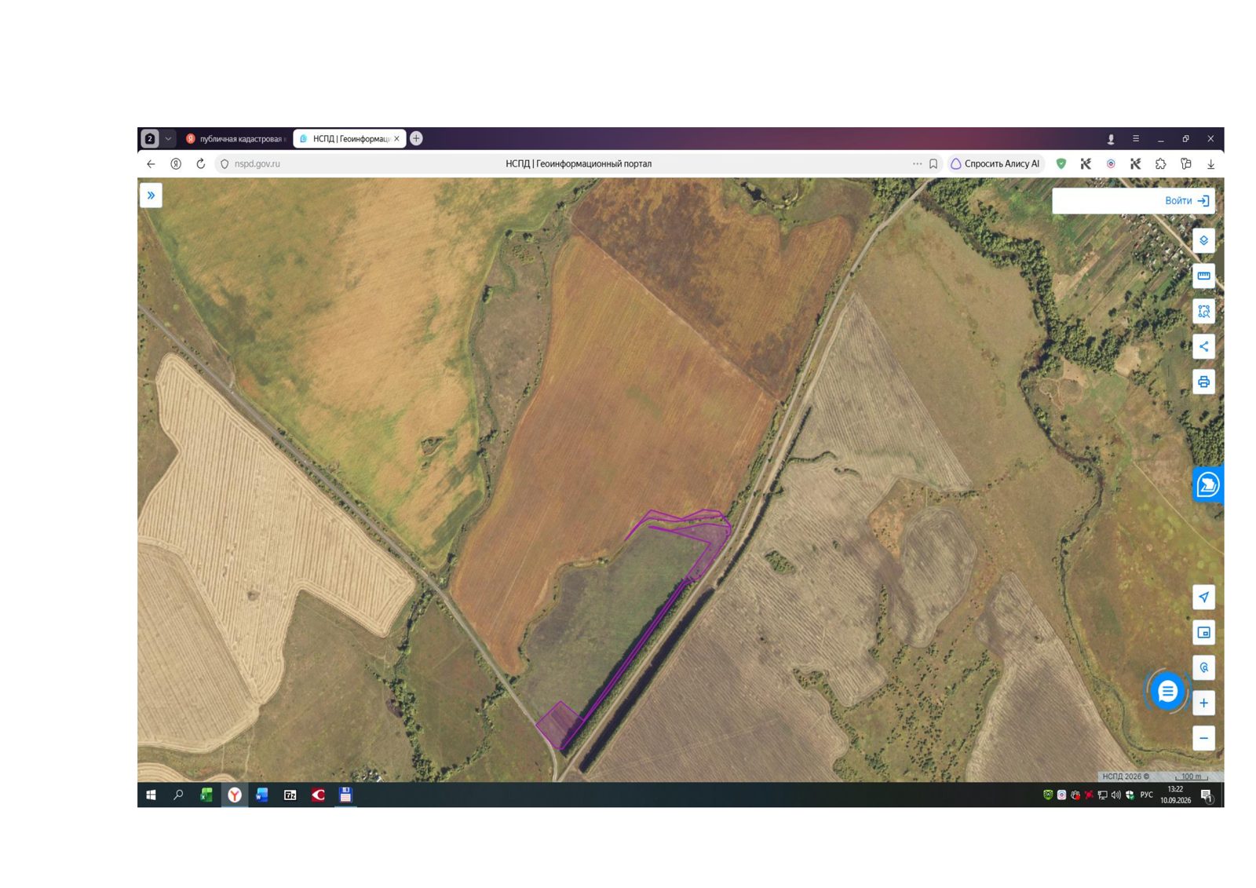
Task: Activate the area selection tool
Action: (x=1203, y=311)
